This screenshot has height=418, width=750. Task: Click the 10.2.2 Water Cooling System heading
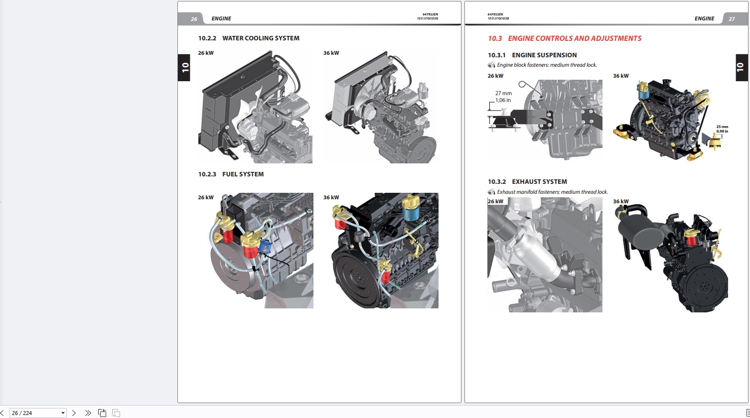tap(249, 38)
